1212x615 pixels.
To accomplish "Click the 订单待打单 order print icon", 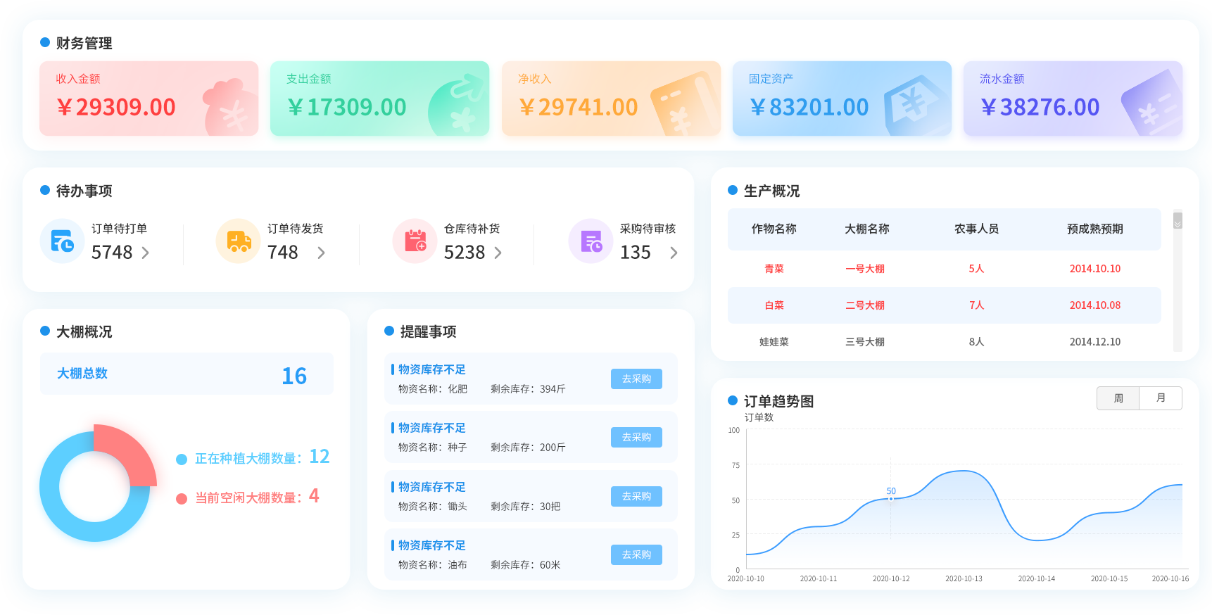I will tap(62, 241).
